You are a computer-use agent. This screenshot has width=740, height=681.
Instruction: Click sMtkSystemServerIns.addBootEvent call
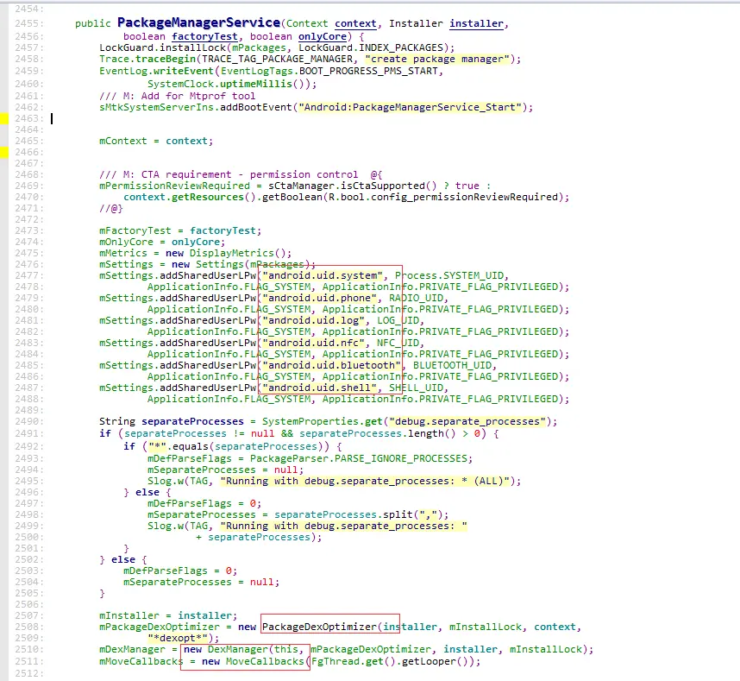click(x=196, y=107)
